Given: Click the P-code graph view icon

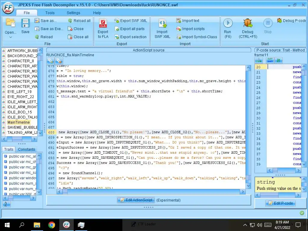Looking at the screenshot, I should [259, 60].
